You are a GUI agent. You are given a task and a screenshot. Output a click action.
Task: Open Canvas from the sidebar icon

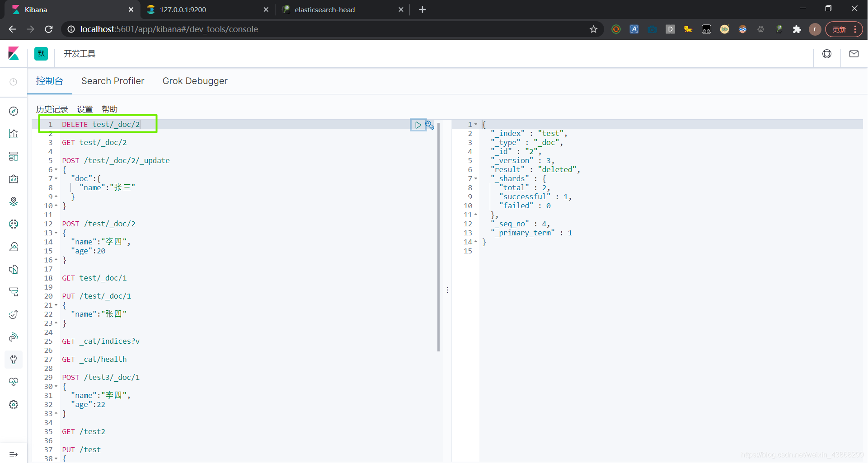click(x=14, y=179)
